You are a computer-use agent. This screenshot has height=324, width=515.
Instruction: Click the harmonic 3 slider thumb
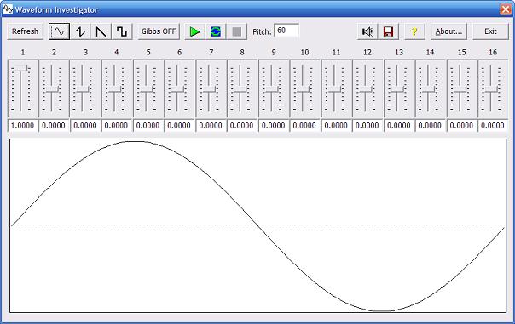tap(83, 89)
